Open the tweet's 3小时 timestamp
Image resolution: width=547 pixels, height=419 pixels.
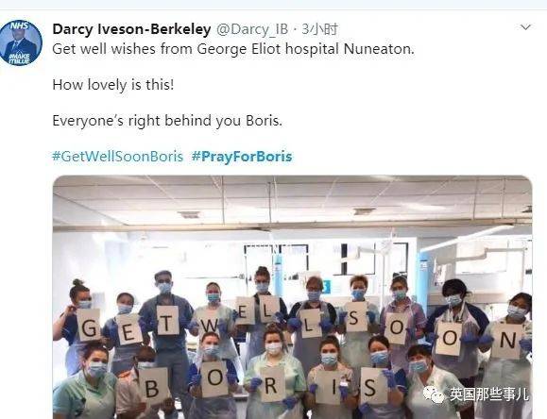tap(320, 29)
